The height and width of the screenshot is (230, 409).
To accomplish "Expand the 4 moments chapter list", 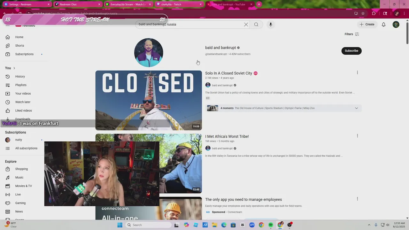I will click(356, 108).
